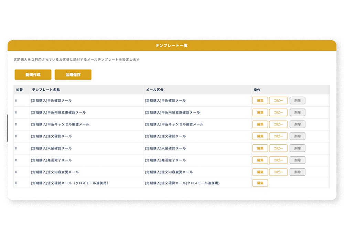Click drag handle for 発送完了メール row
The height and width of the screenshot is (240, 344).
point(16,160)
